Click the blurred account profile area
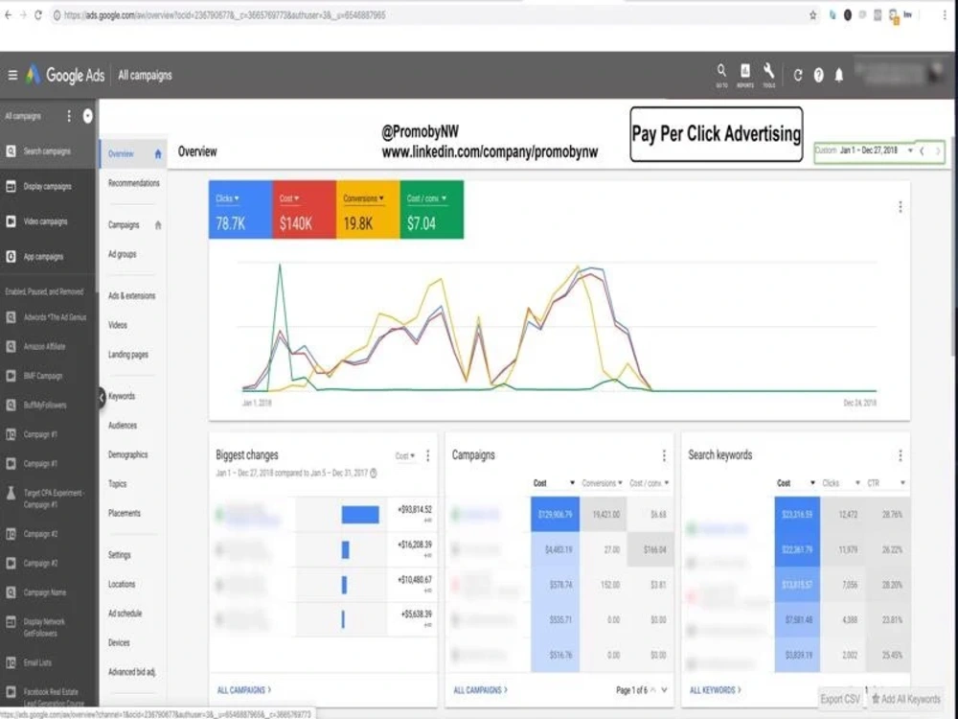The height and width of the screenshot is (719, 958). point(900,74)
